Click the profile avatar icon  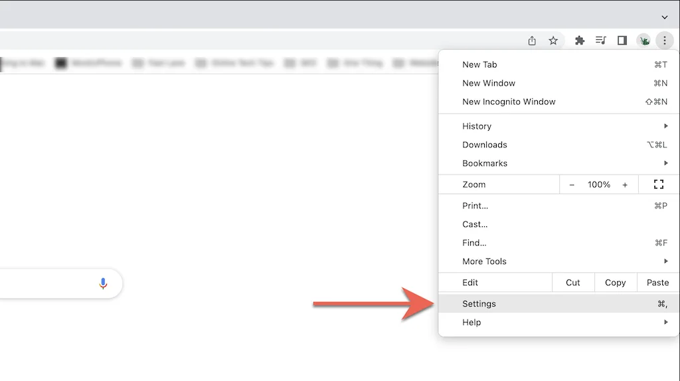coord(644,40)
